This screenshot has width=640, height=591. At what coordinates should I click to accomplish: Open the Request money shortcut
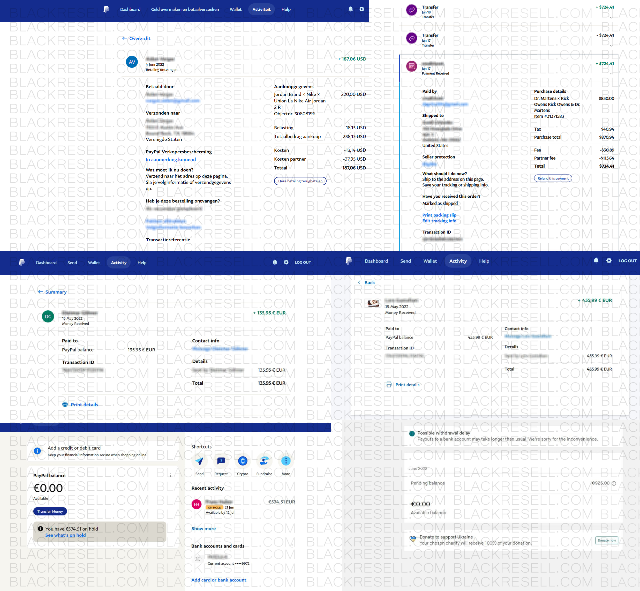[221, 461]
